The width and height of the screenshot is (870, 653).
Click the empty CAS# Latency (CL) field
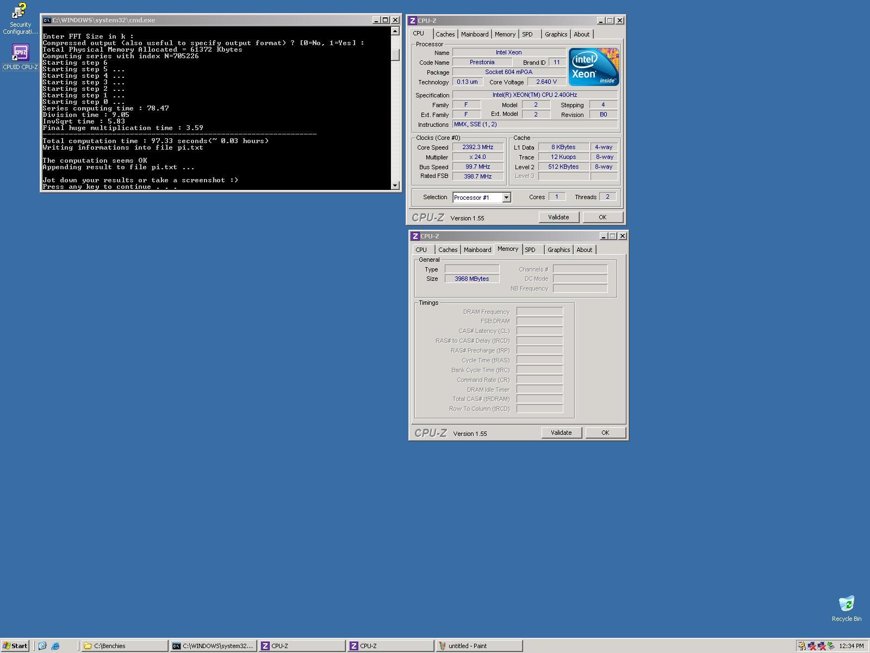[x=539, y=331]
